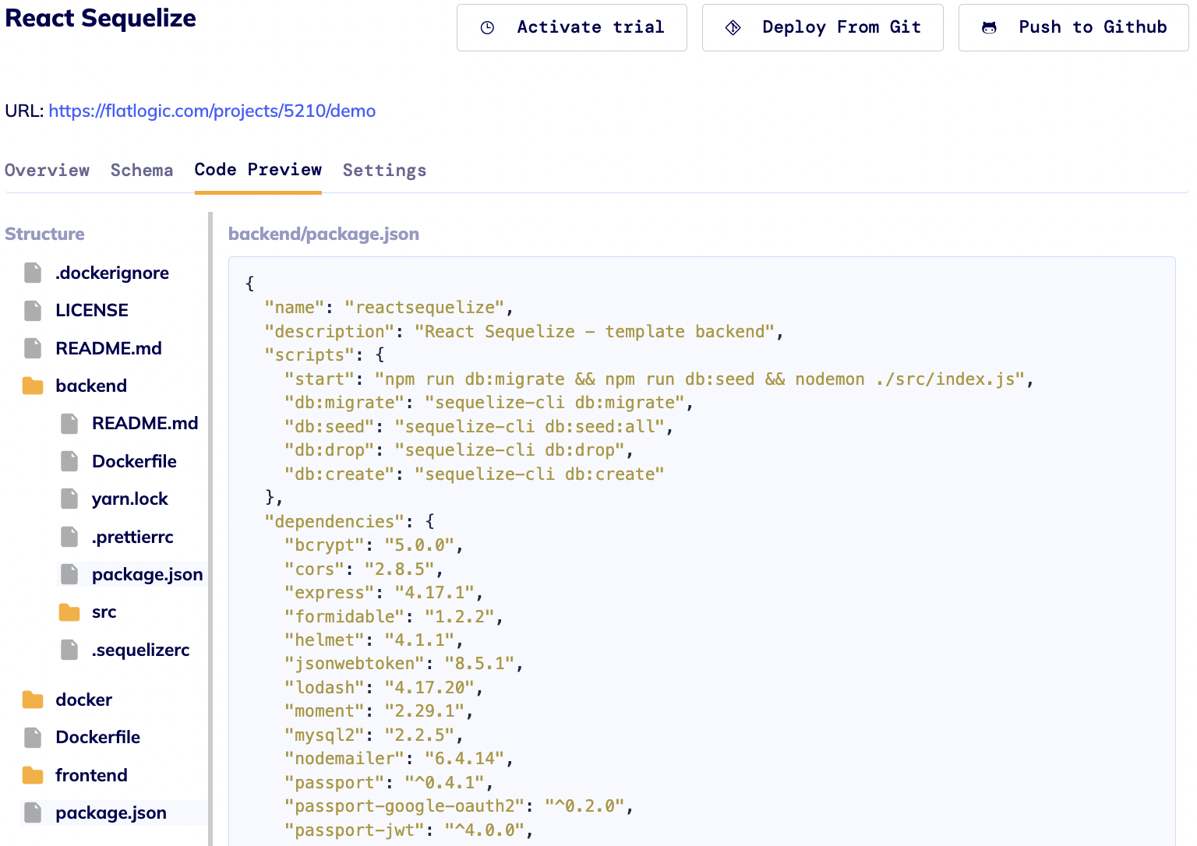Click the .dockerignore file icon
The height and width of the screenshot is (846, 1197).
pyautogui.click(x=33, y=273)
